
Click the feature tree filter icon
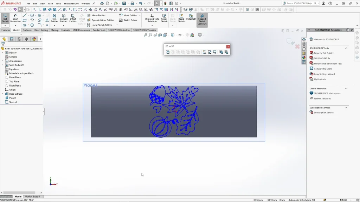(x=3, y=44)
